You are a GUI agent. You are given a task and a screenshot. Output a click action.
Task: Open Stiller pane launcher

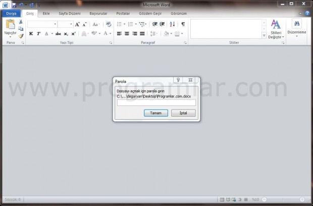point(283,43)
